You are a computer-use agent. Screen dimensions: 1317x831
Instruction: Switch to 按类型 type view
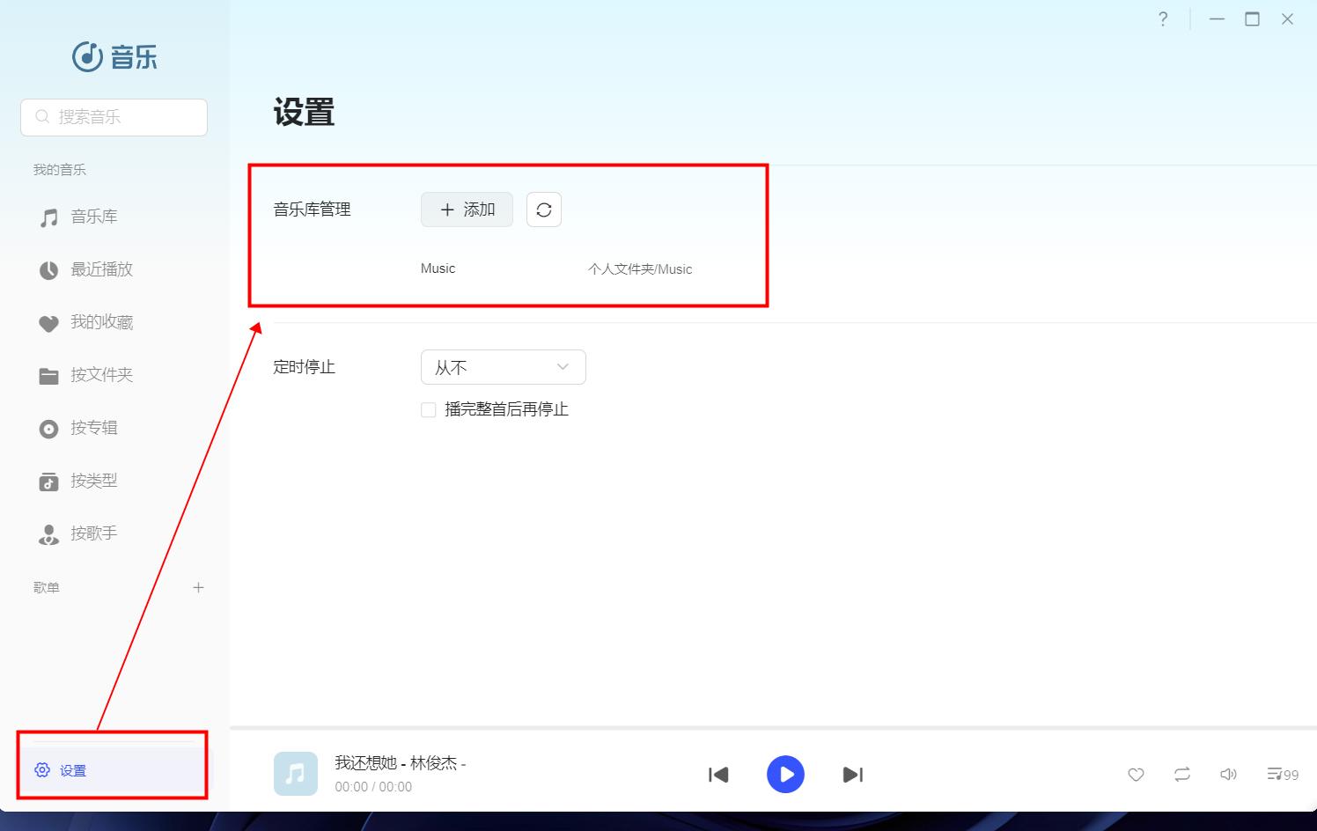(x=92, y=481)
